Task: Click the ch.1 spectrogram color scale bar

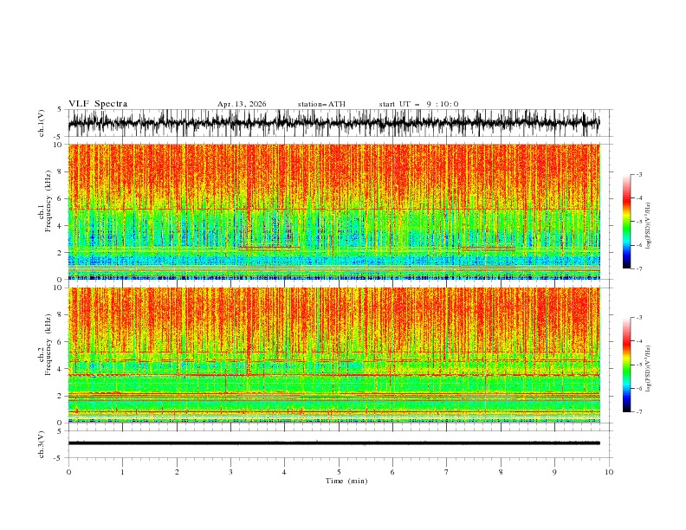Action: click(x=626, y=222)
